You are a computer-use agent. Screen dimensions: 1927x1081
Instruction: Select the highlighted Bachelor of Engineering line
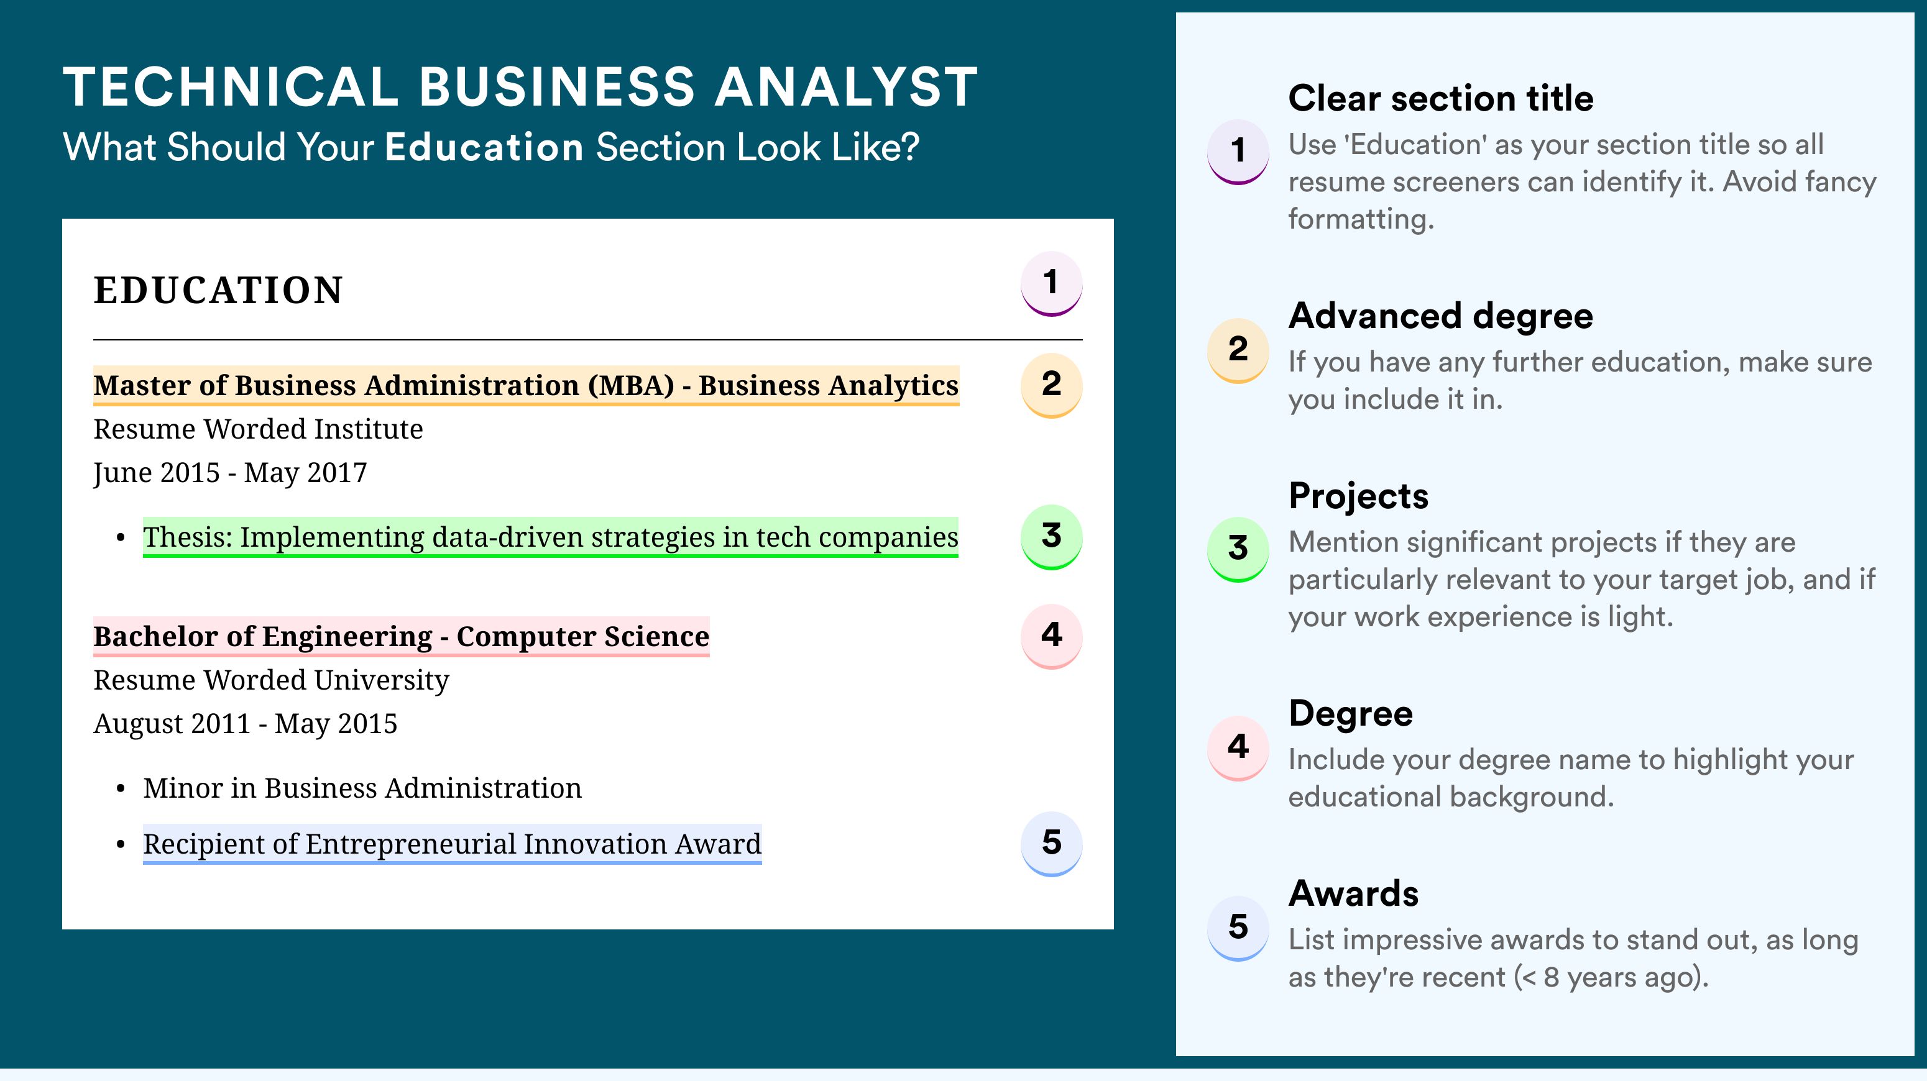click(401, 637)
